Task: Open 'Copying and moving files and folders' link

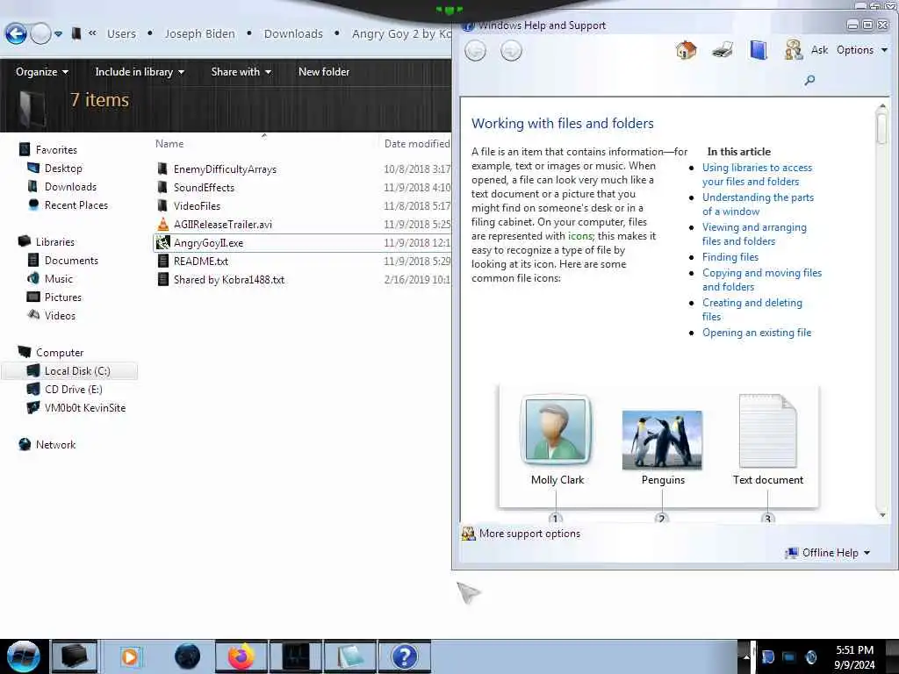Action: (x=762, y=280)
